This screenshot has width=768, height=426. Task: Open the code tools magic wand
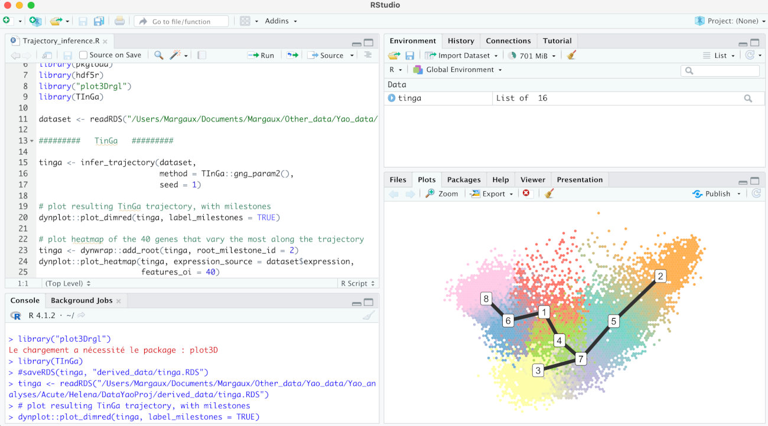point(175,55)
